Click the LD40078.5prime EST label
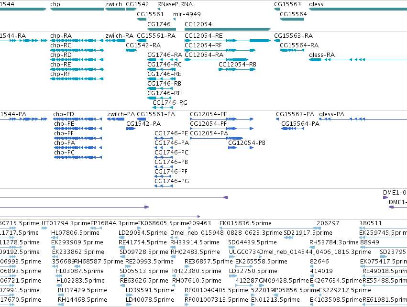This screenshot has width=407, height=307. pyautogui.click(x=150, y=300)
